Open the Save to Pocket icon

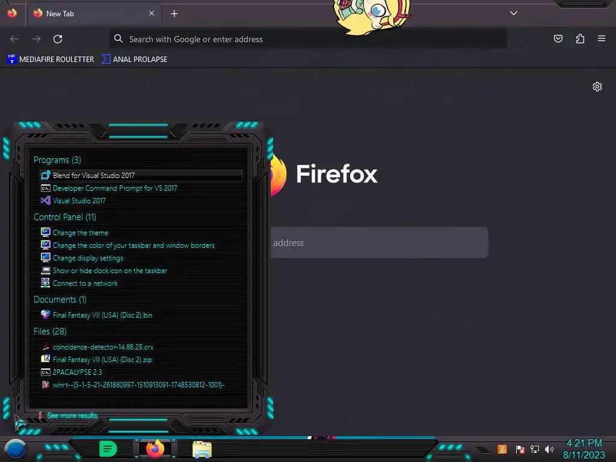[558, 38]
